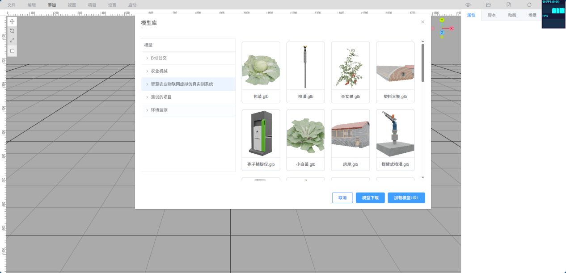Select the scale tool icon
The image size is (566, 273).
[12, 41]
